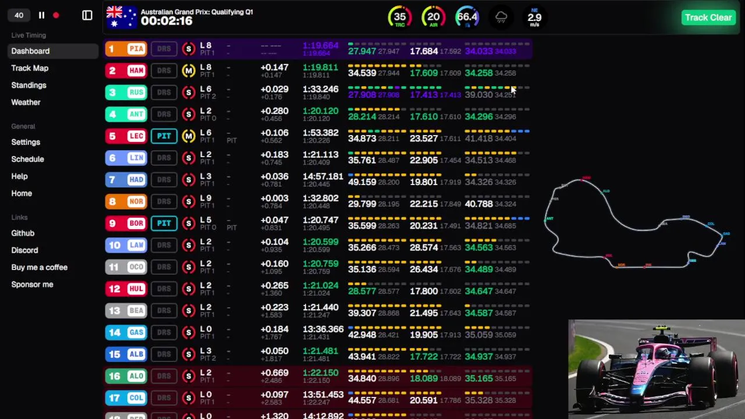Open the Track Map page

click(30, 68)
